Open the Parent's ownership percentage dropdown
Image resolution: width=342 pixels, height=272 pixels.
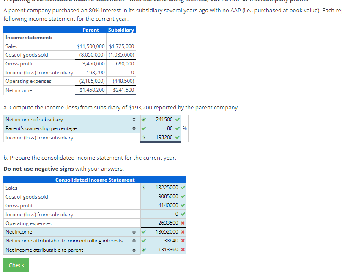71,128
